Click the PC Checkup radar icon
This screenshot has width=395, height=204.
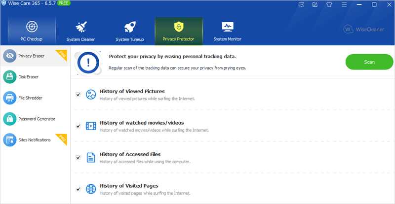pyautogui.click(x=32, y=27)
